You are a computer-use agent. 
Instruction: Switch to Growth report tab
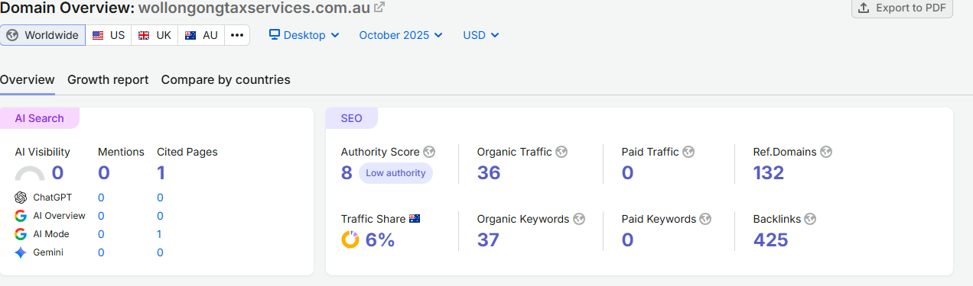tap(108, 79)
